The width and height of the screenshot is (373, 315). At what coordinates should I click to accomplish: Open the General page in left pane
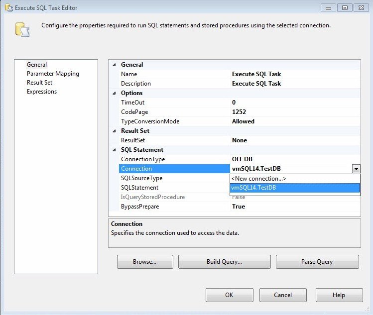[x=37, y=65]
